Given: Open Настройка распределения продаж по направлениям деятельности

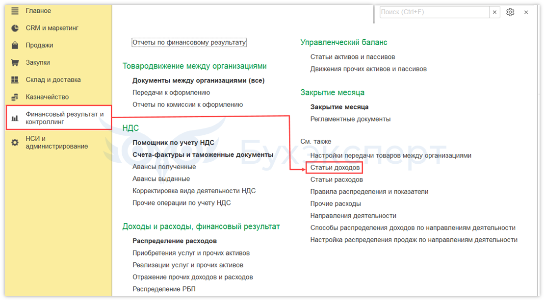Looking at the screenshot, I should pos(414,240).
